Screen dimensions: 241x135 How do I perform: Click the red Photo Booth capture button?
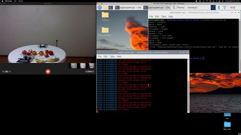[x=48, y=72]
